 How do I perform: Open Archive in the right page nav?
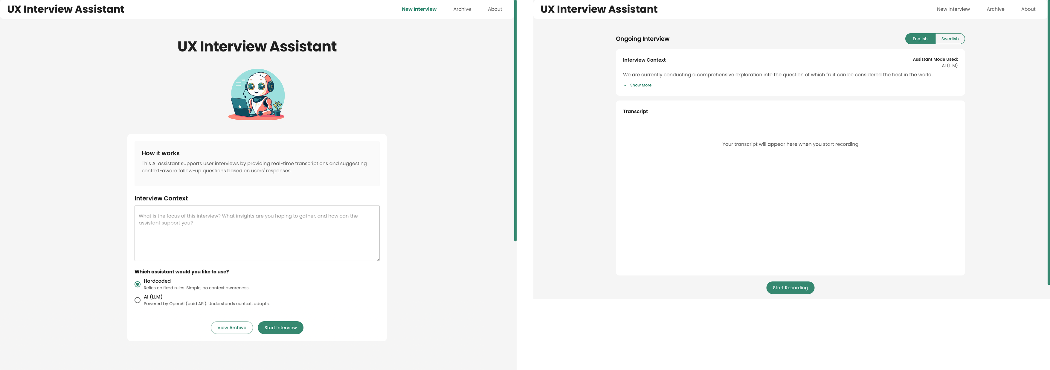(995, 9)
